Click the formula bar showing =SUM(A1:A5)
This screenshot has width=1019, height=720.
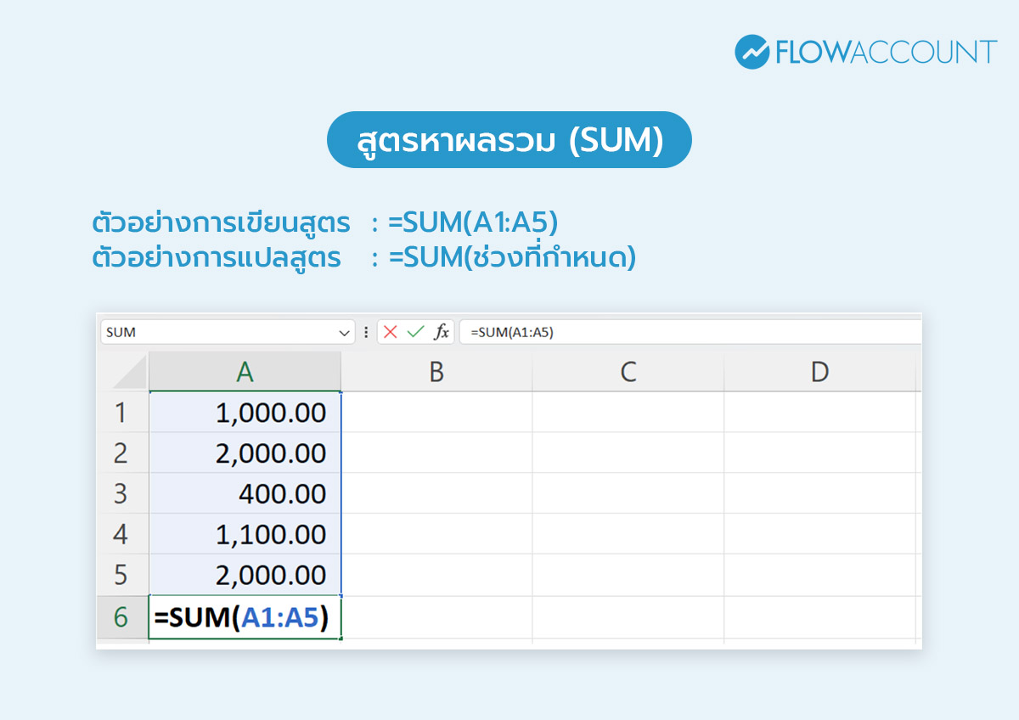click(x=594, y=332)
